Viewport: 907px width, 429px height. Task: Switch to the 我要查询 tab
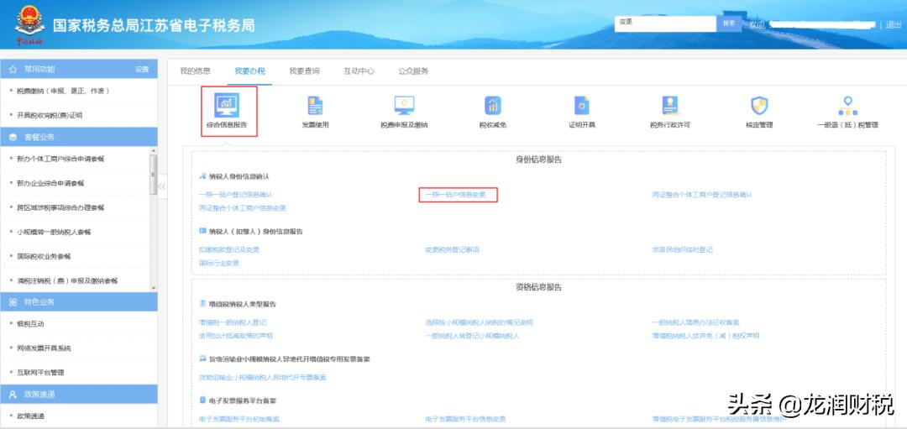(x=304, y=71)
